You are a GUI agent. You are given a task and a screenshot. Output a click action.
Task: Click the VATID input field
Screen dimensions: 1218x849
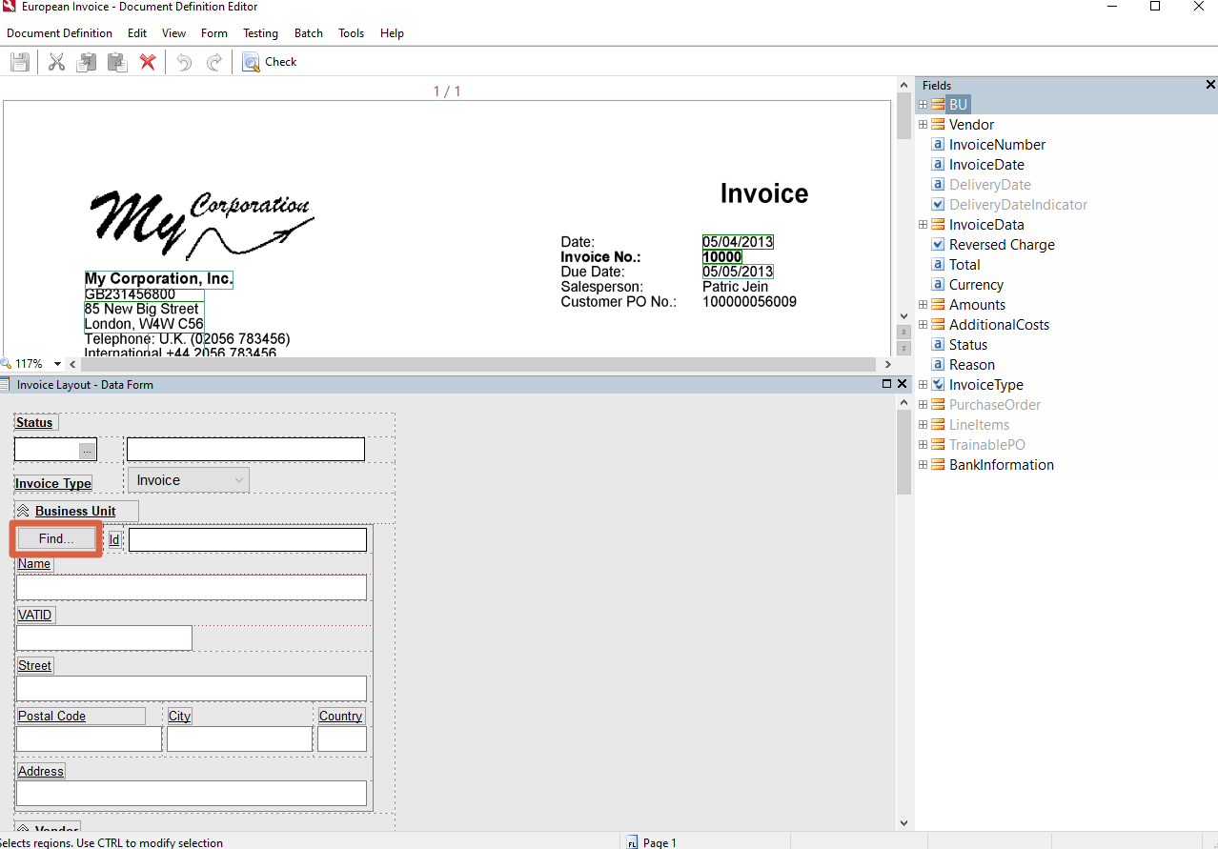pos(104,637)
